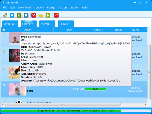This screenshot has width=152, height=114.
Task: Click the horizontal scrollbar left arrow
Action: (3, 105)
